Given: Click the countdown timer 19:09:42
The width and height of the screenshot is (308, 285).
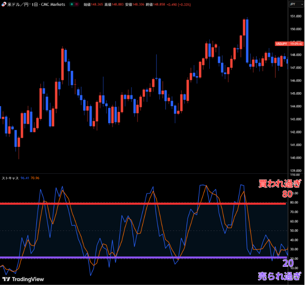Looking at the screenshot, I should point(296,44).
